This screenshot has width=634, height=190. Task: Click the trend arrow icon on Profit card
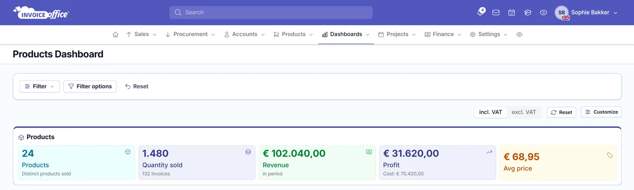(489, 152)
